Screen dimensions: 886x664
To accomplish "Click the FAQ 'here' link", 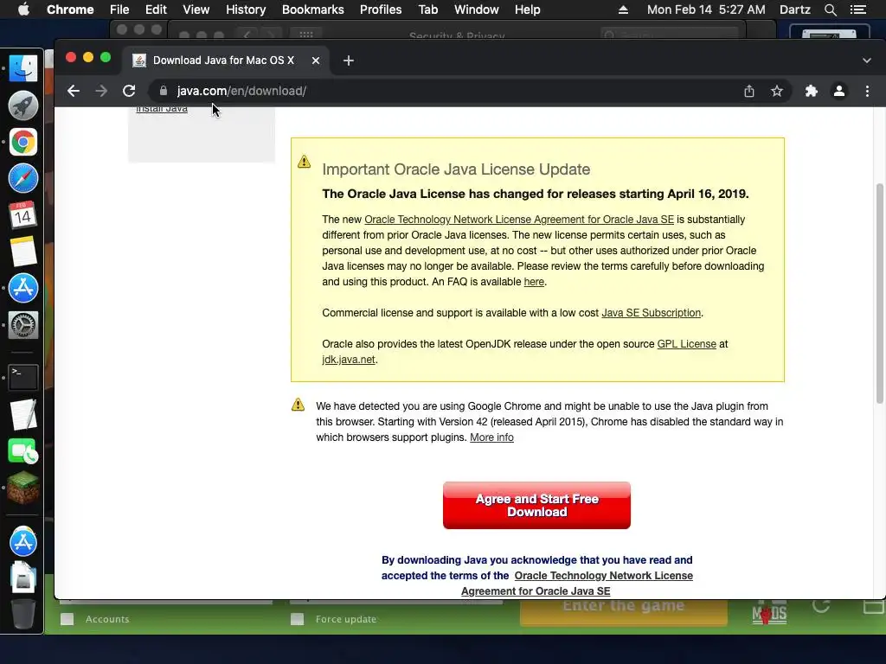I will [x=534, y=281].
